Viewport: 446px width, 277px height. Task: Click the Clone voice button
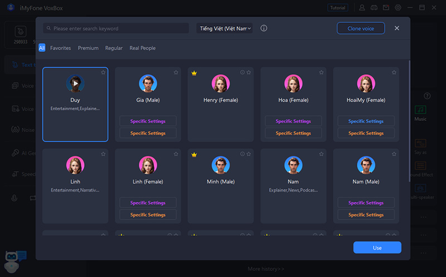coord(361,28)
